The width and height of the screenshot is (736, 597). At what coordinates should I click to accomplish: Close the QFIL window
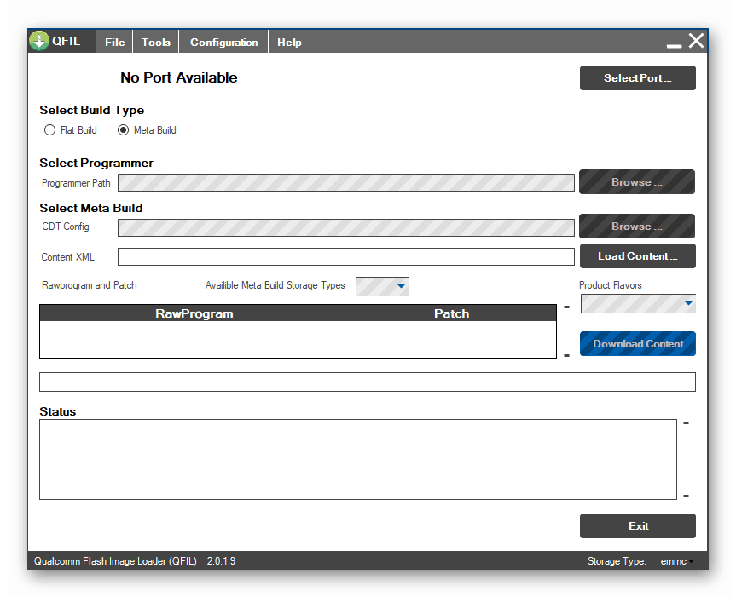696,41
